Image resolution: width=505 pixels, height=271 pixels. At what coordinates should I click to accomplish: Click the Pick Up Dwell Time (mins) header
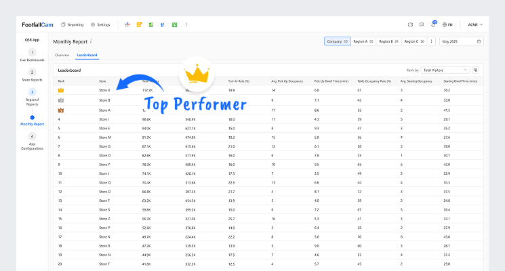[331, 81]
